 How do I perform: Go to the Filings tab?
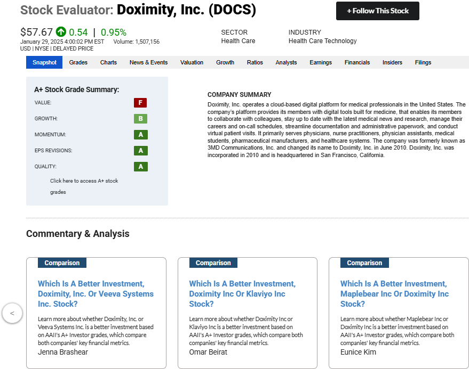point(423,62)
